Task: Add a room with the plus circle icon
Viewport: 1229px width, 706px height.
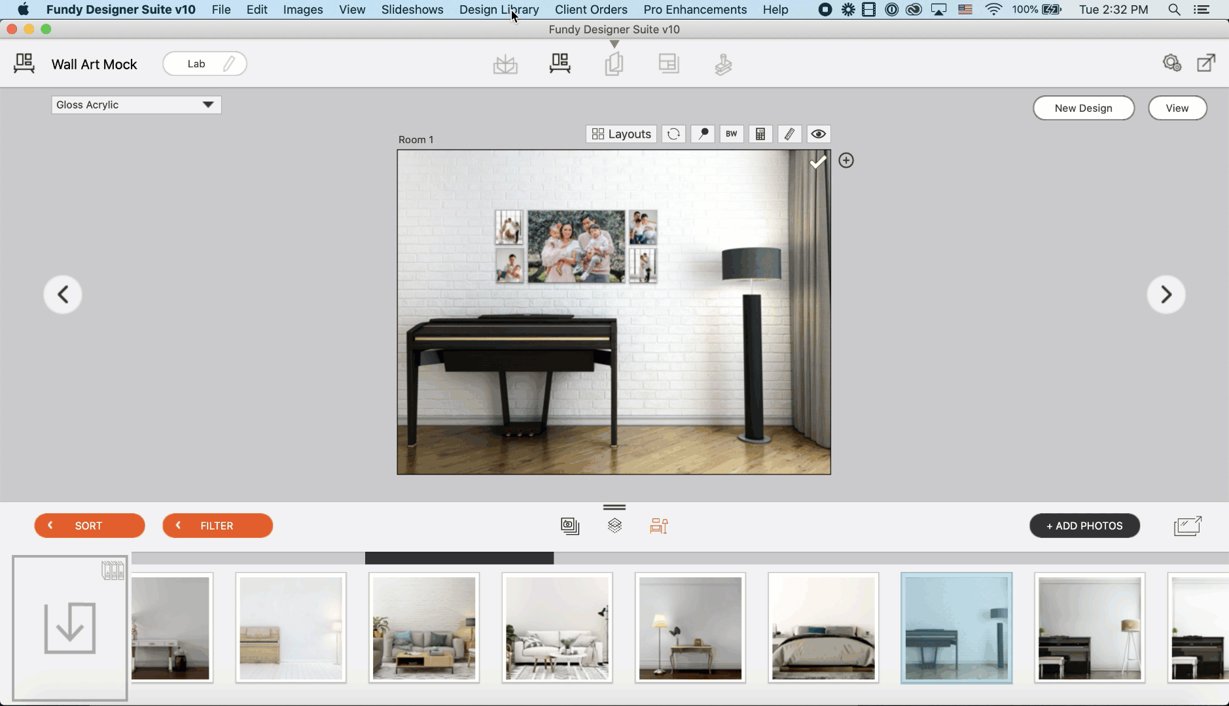Action: pyautogui.click(x=846, y=161)
